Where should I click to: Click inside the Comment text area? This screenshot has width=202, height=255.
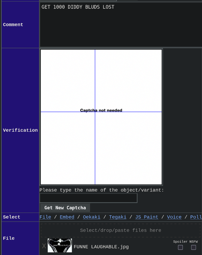pos(121,25)
